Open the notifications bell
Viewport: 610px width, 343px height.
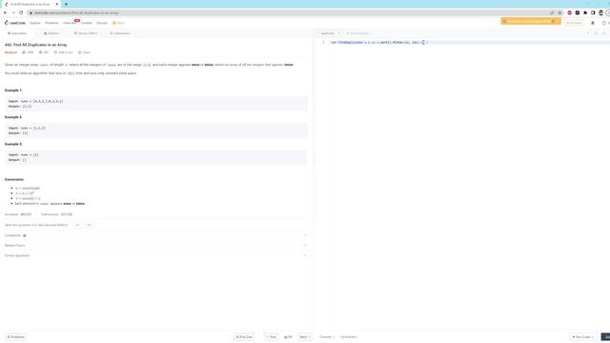coord(593,23)
